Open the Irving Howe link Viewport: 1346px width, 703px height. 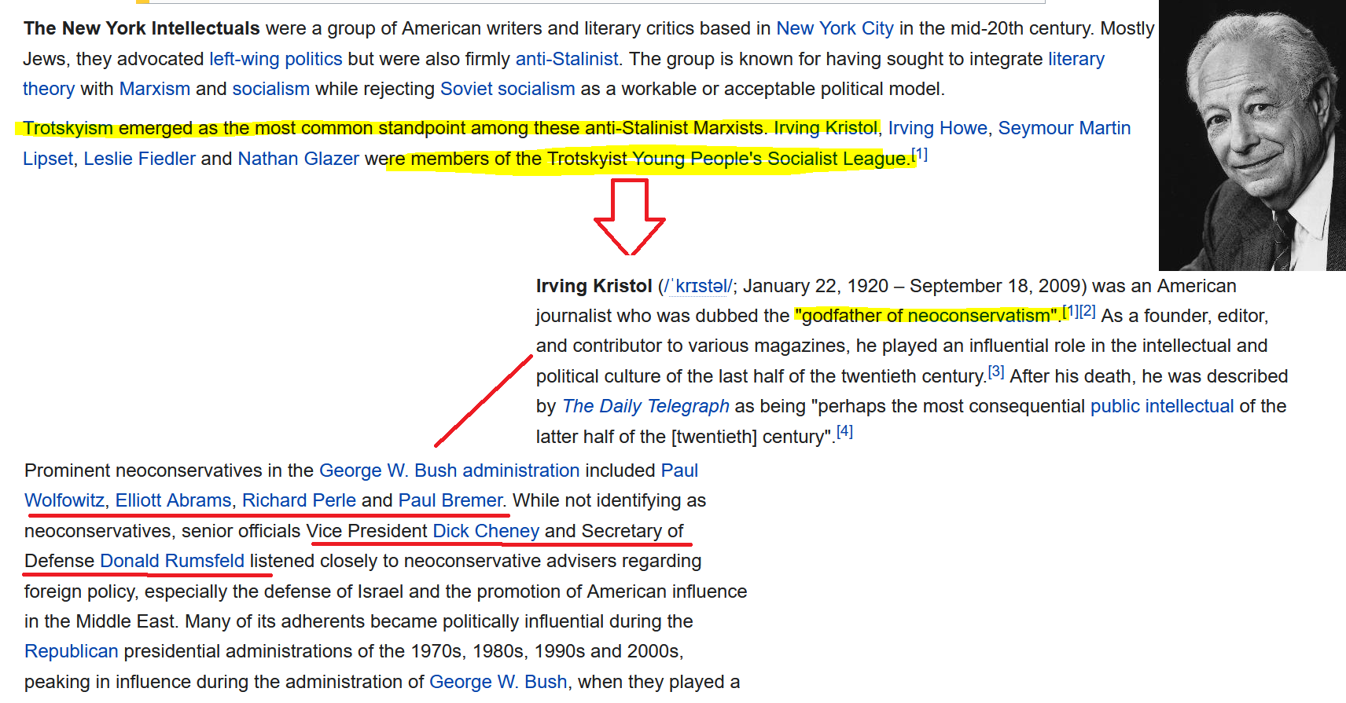(938, 128)
